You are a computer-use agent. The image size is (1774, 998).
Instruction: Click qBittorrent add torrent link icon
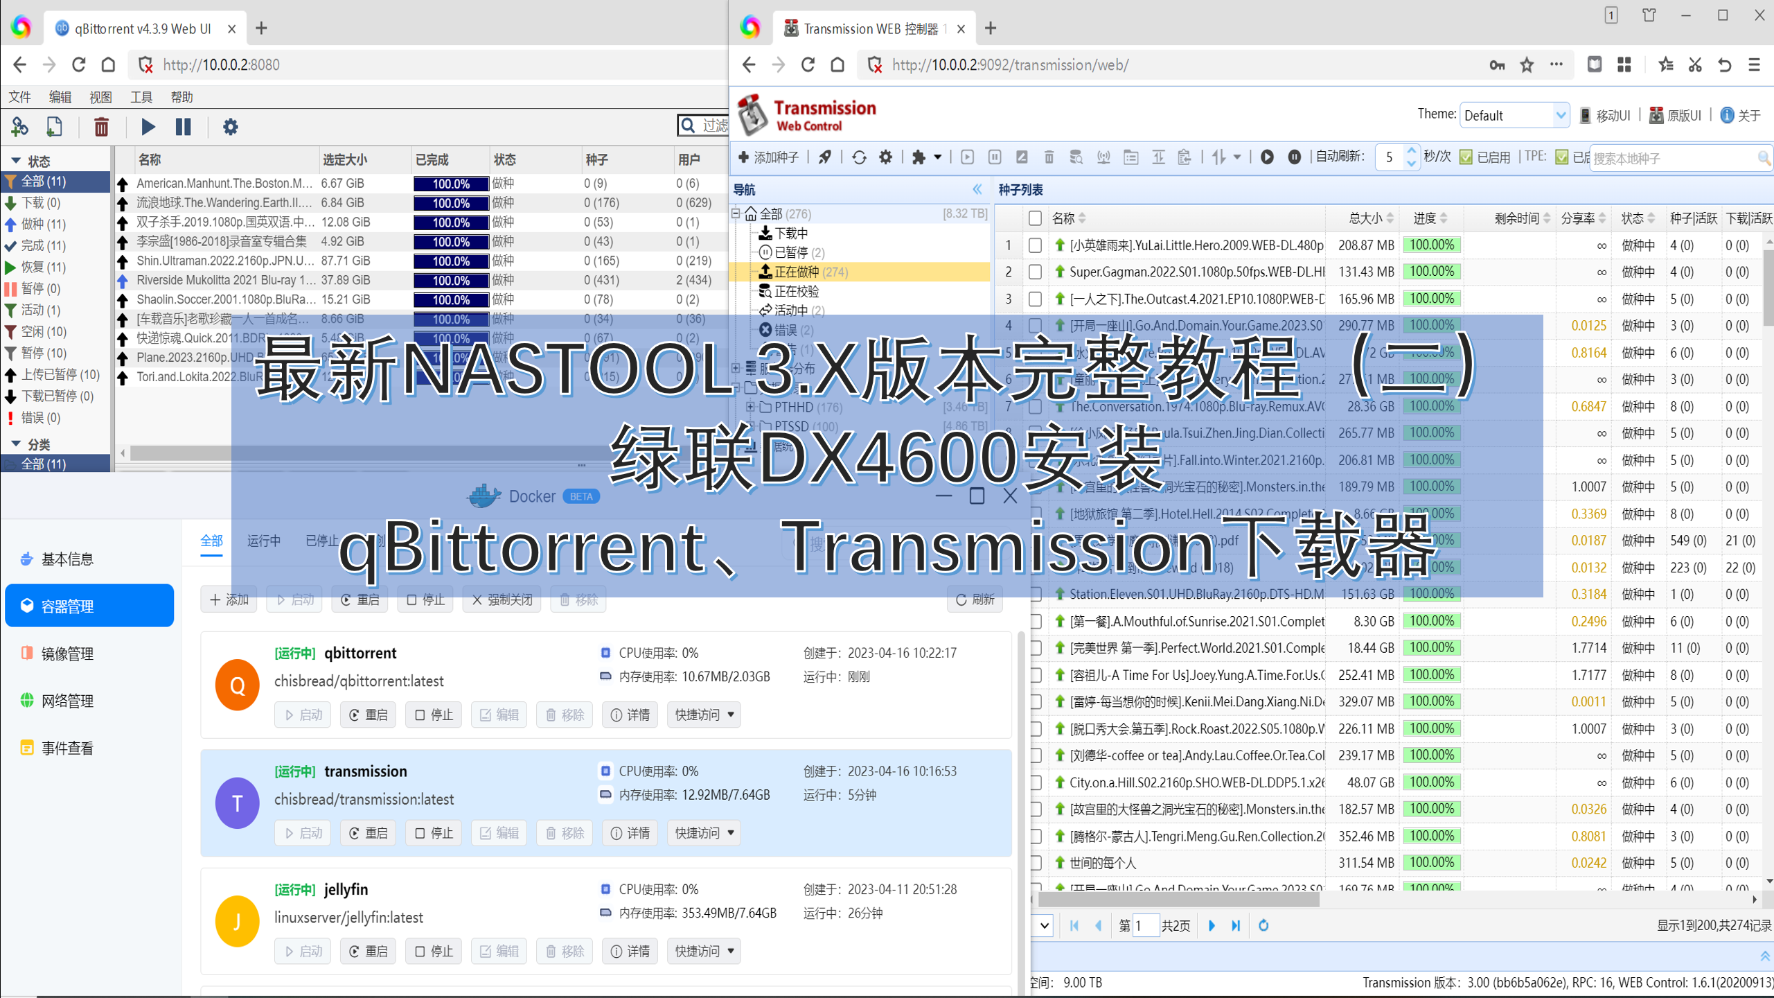click(20, 127)
